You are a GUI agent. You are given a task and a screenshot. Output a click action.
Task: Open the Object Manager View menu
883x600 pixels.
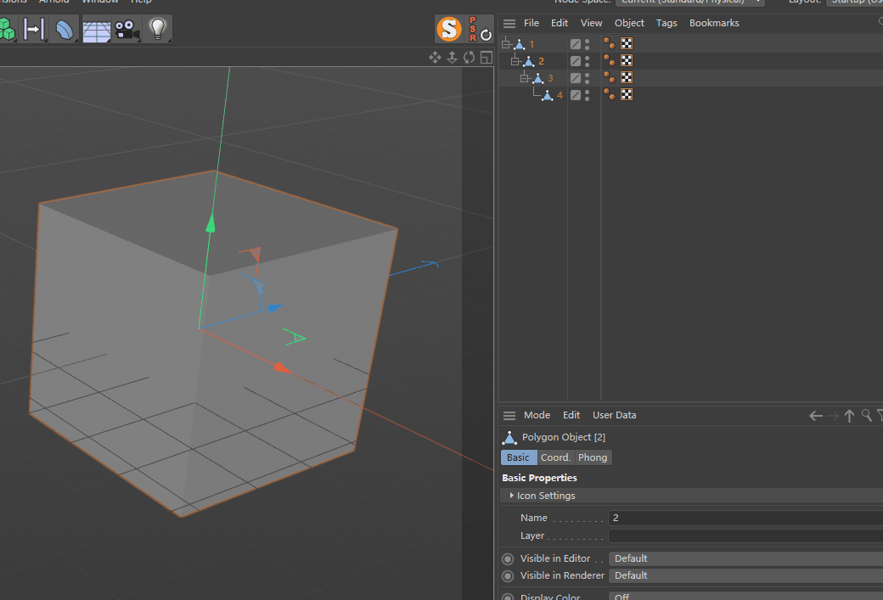tap(591, 23)
